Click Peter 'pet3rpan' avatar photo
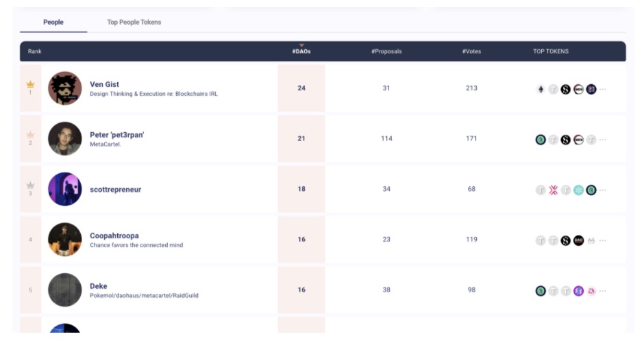Image resolution: width=644 pixels, height=345 pixels. [x=65, y=139]
